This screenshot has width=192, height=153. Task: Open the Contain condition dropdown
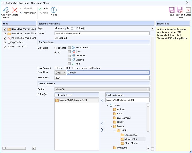(108, 73)
